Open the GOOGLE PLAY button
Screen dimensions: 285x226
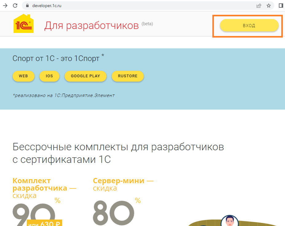(x=85, y=76)
